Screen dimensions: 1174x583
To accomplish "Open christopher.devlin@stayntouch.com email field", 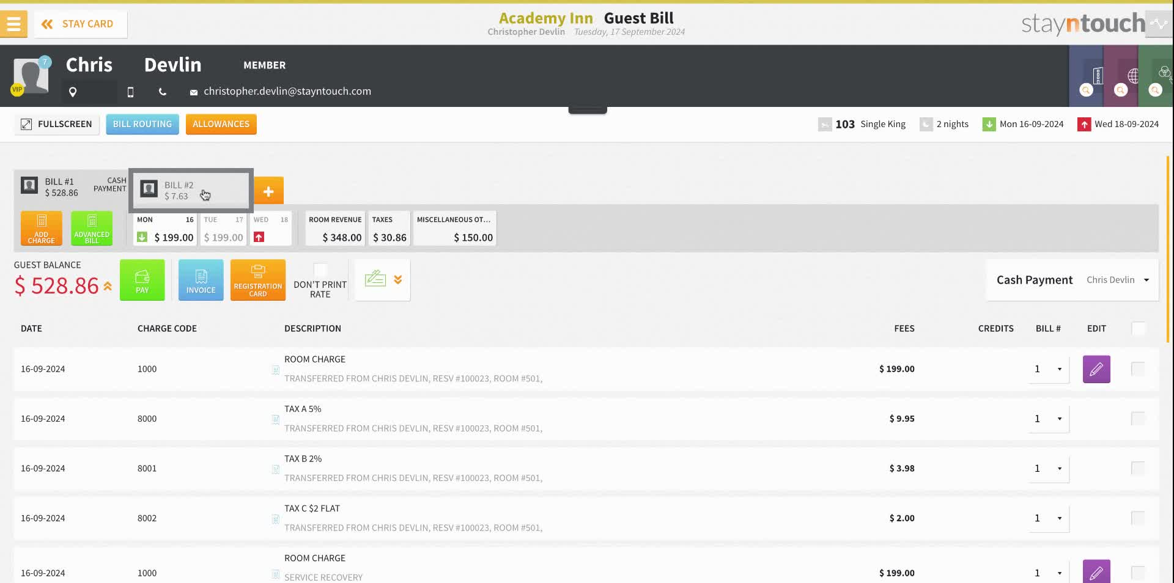I will coord(287,91).
